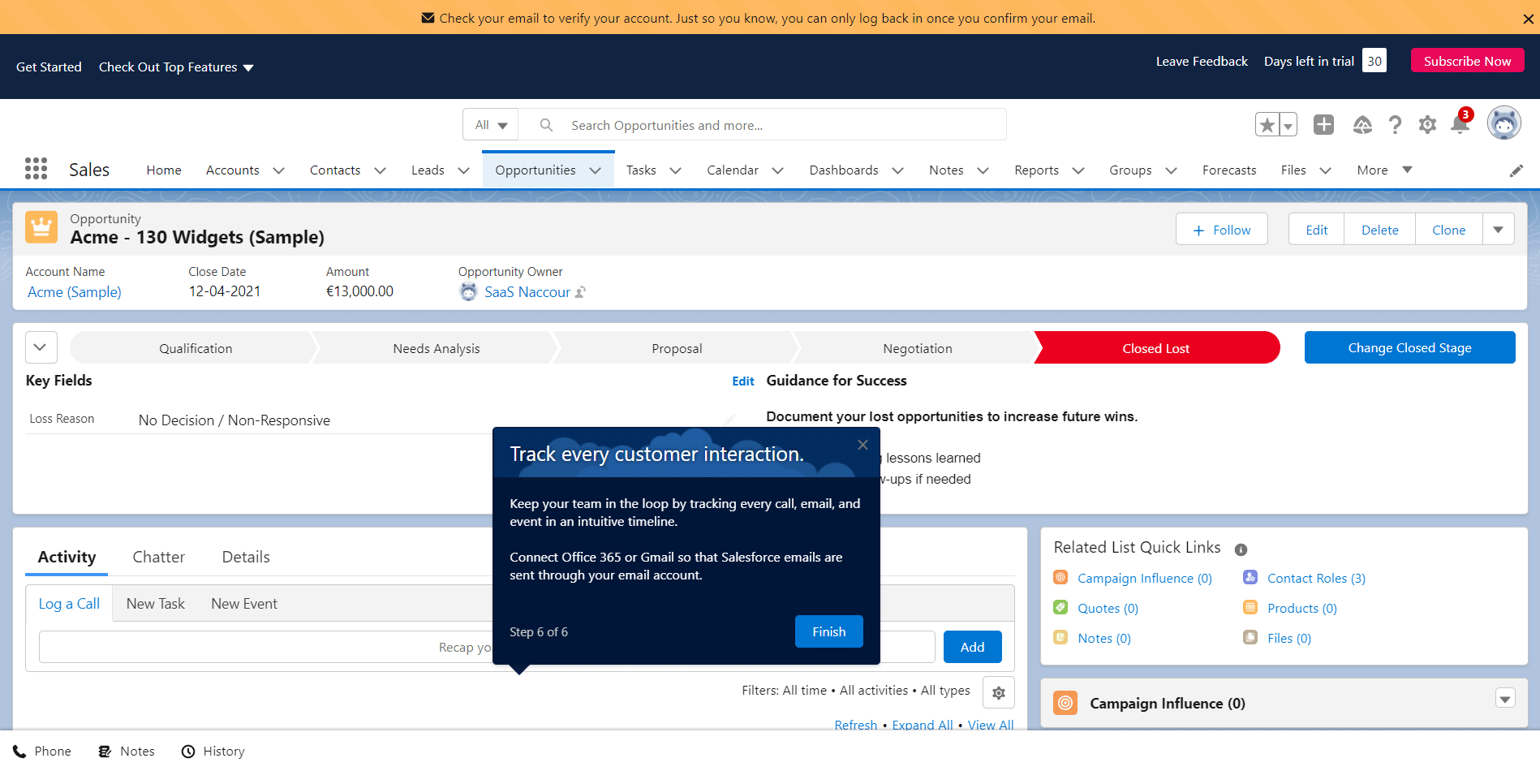This screenshot has width=1540, height=771.
Task: Select the Qualification stage in the path
Action: 196,348
